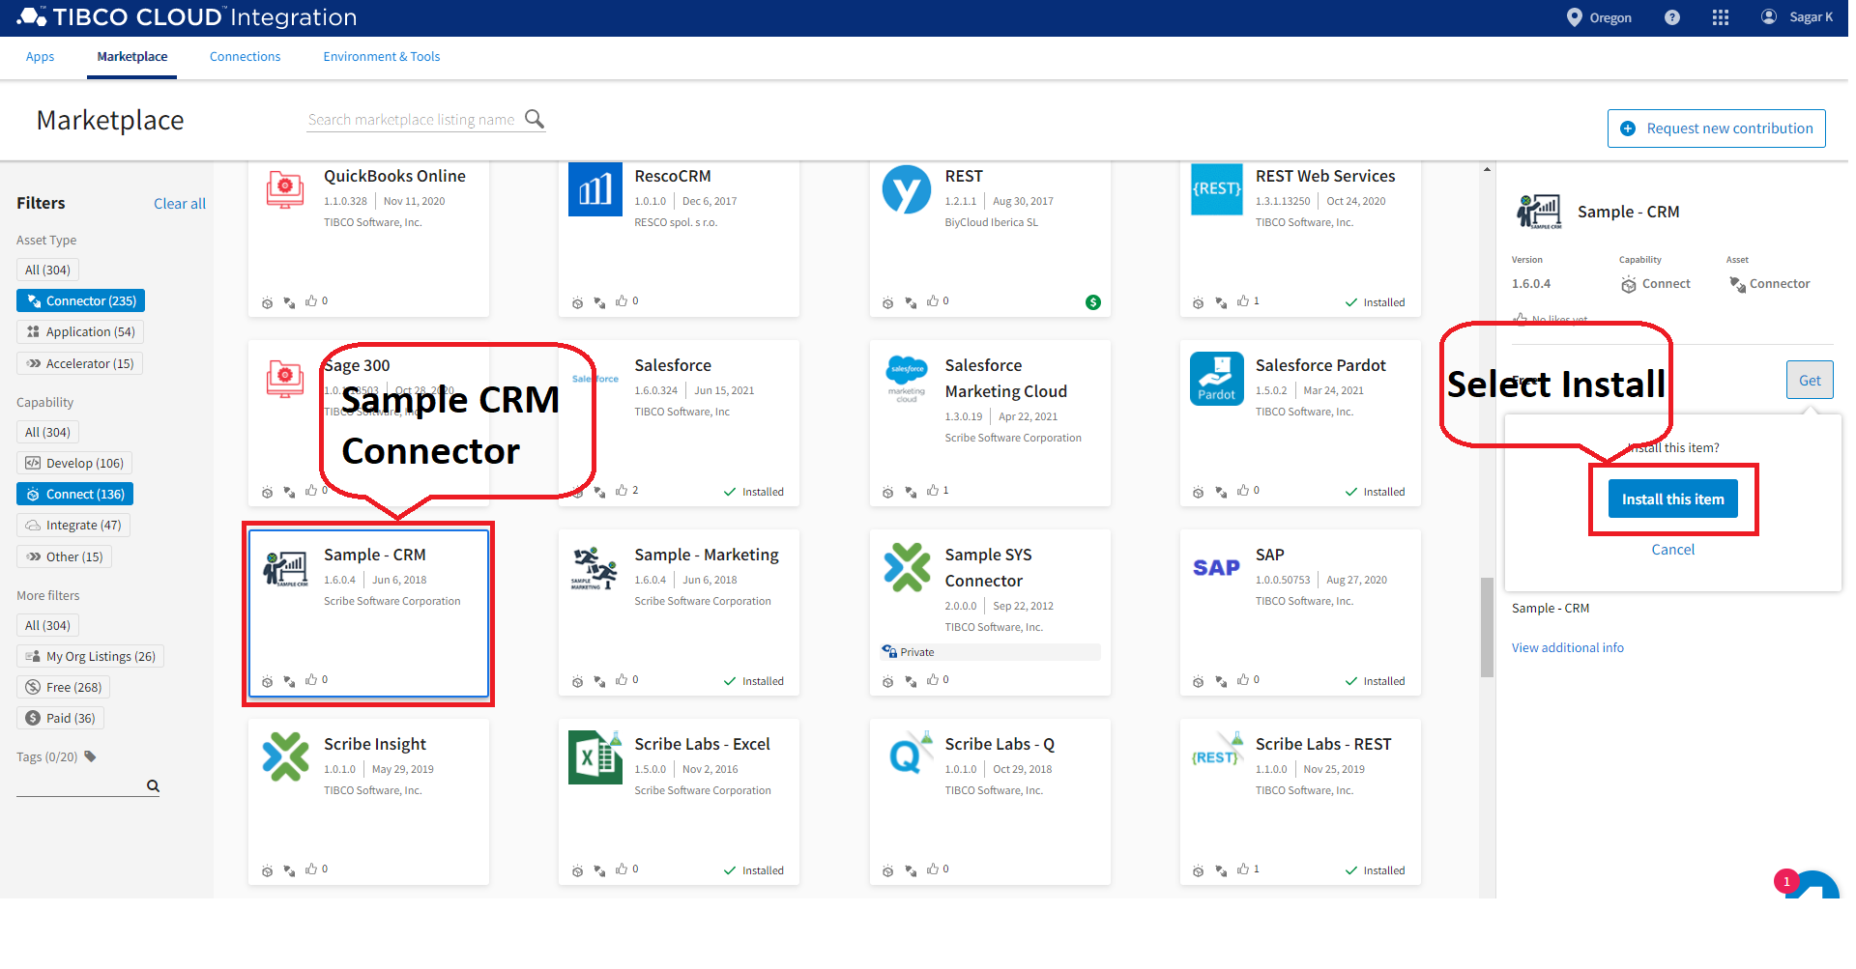Open the Oregon region selector

(1599, 17)
